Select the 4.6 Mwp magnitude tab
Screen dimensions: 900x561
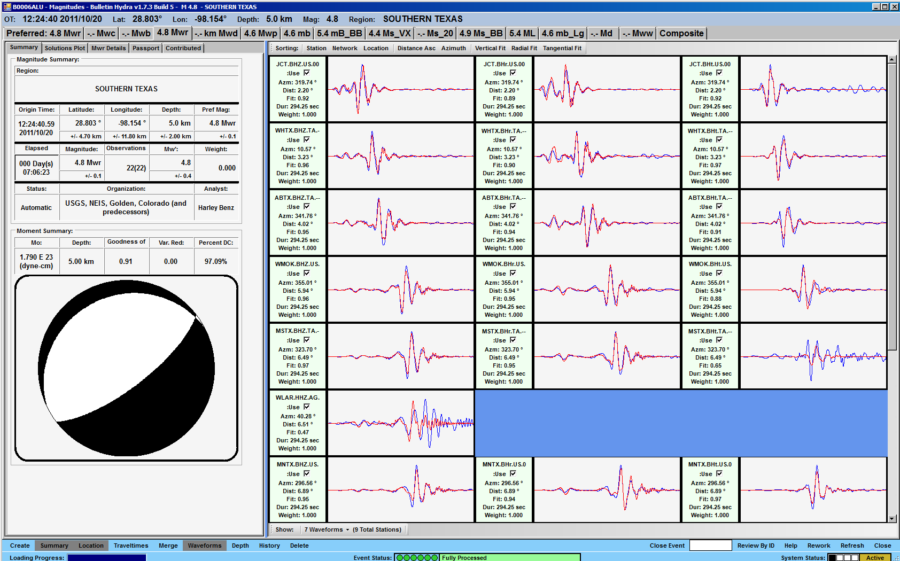click(261, 33)
